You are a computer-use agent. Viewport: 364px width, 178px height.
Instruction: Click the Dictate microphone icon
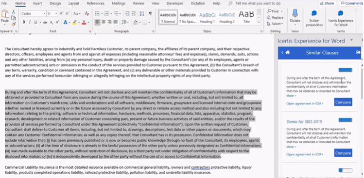295,14
